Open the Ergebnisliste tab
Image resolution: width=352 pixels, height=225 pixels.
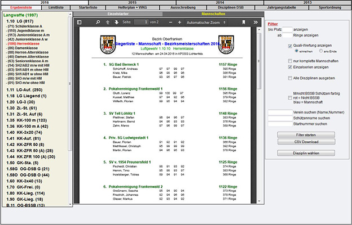(x=21, y=7)
